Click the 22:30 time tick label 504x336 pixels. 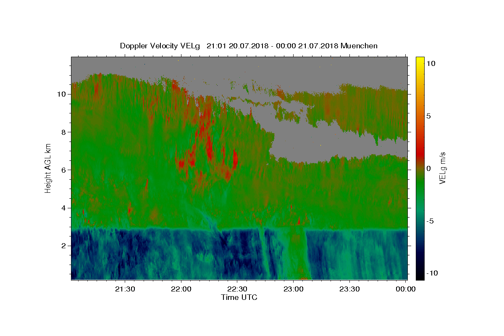click(237, 289)
